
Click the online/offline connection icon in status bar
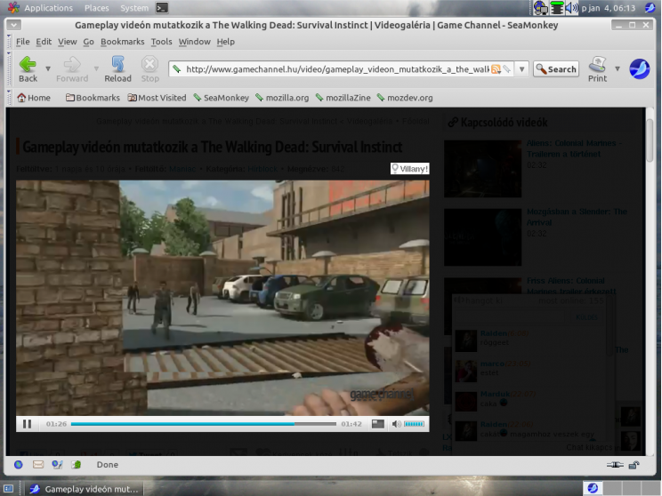[615, 465]
